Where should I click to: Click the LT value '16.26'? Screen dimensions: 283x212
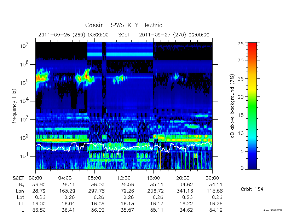[216, 204]
